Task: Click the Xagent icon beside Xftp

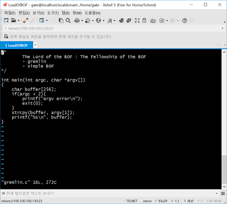Action: tap(128, 20)
